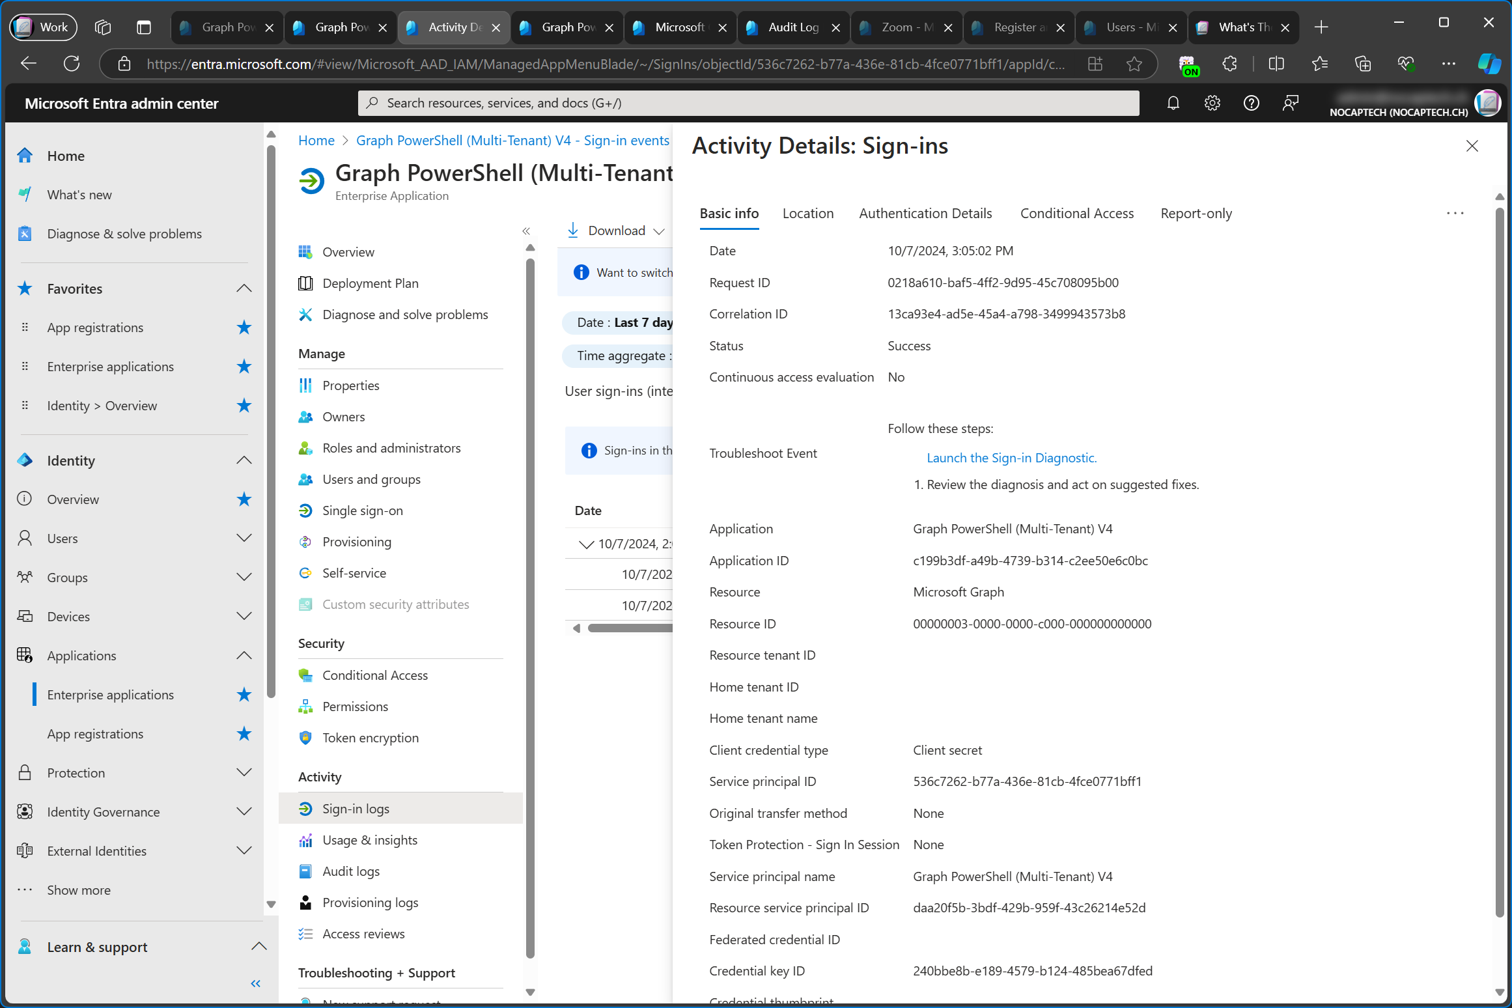Click the Work profile button

click(x=43, y=27)
